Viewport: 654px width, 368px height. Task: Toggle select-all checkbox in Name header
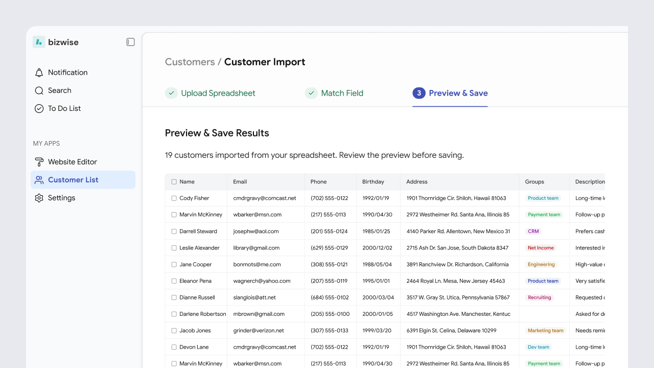pos(174,182)
